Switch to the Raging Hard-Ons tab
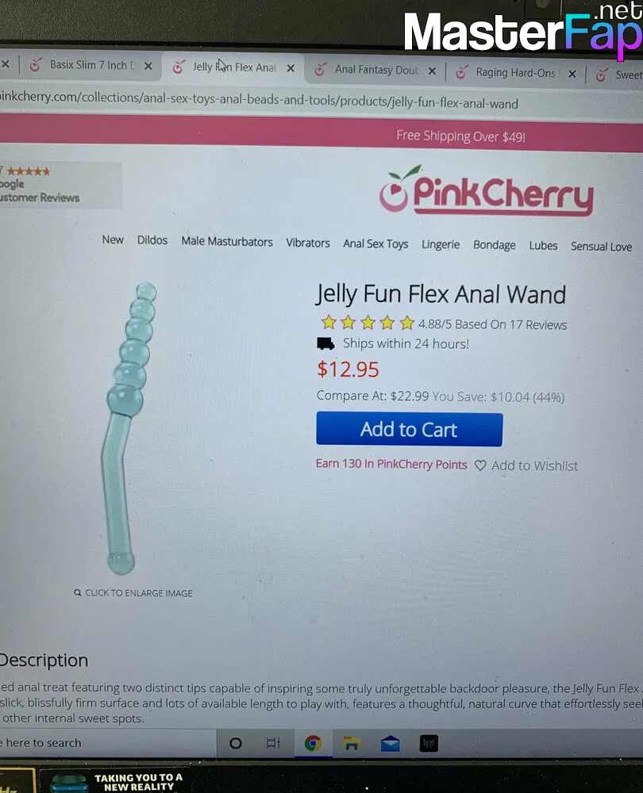Screen dimensions: 643x793 [515, 73]
